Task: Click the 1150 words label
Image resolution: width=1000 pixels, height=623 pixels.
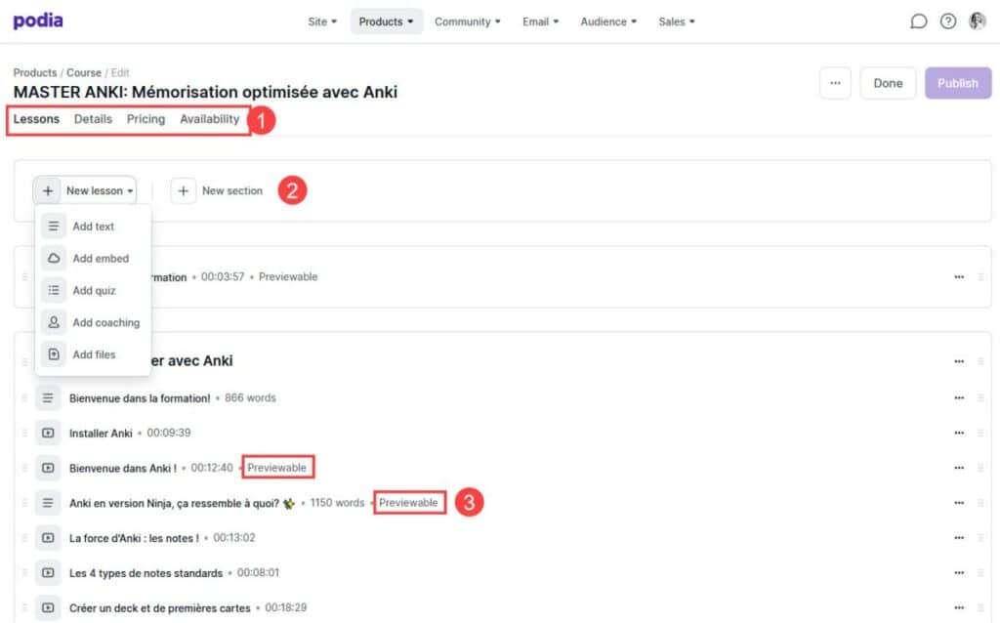Action: coord(337,503)
